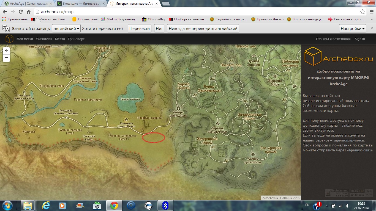Open the Классификатор ос... bookmark
The width and height of the screenshot is (376, 211).
347,19
